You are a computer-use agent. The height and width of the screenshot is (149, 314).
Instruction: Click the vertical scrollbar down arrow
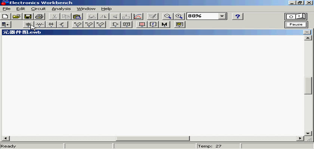point(308,133)
